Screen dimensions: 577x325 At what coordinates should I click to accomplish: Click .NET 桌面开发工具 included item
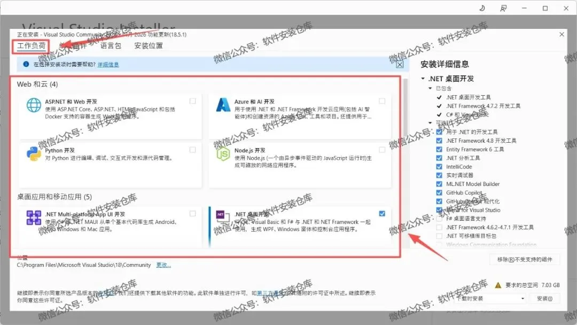469,97
